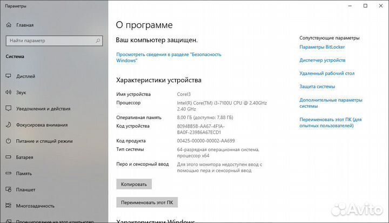
Task: Click the processor value Intel Core i3-7100U
Action: (x=222, y=106)
